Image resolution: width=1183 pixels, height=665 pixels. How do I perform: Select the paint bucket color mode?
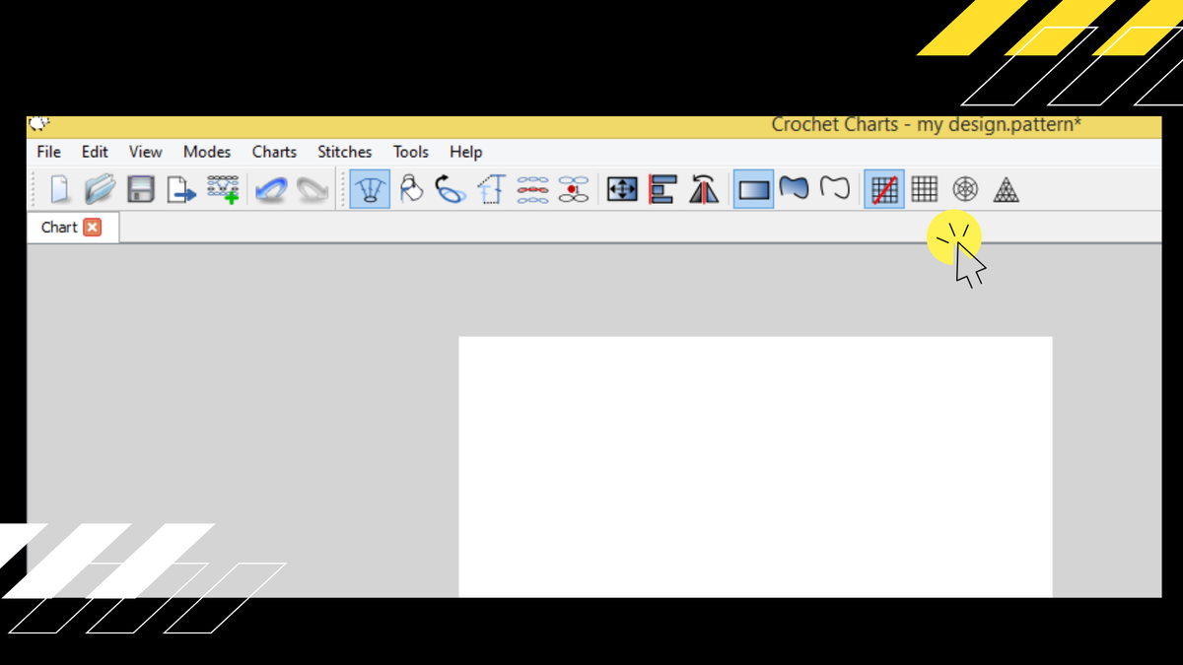tap(410, 189)
